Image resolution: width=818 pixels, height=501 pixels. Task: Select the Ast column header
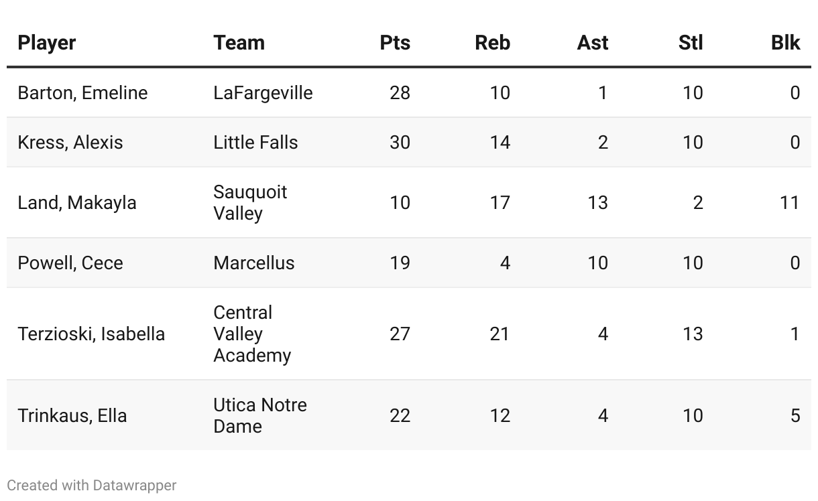(x=592, y=43)
